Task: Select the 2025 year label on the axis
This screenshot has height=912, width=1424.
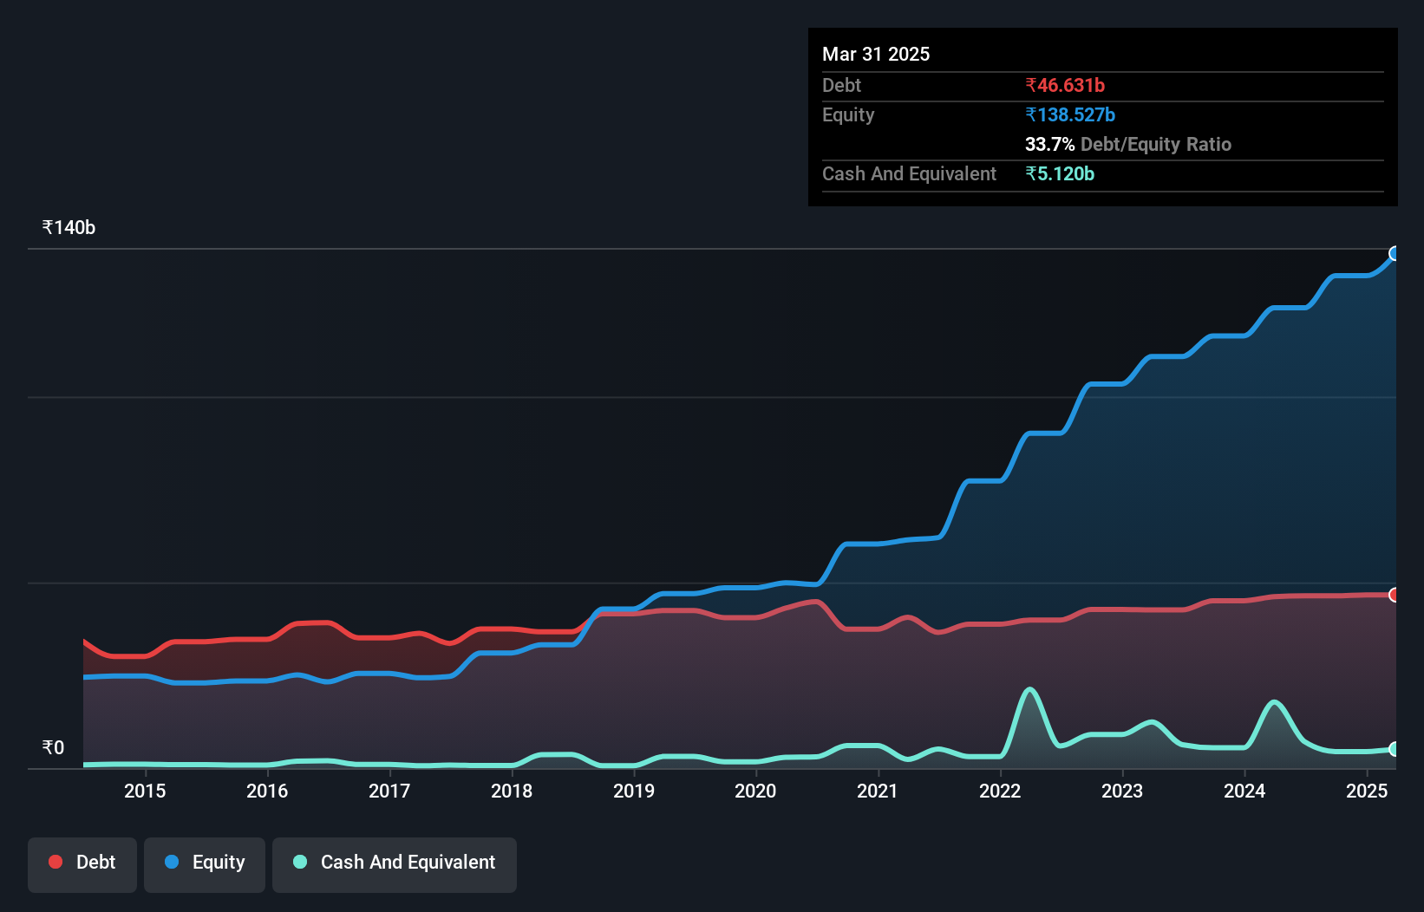Action: [1368, 791]
